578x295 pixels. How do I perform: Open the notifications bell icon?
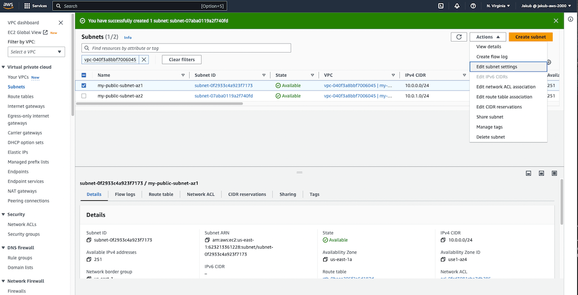coord(457,6)
